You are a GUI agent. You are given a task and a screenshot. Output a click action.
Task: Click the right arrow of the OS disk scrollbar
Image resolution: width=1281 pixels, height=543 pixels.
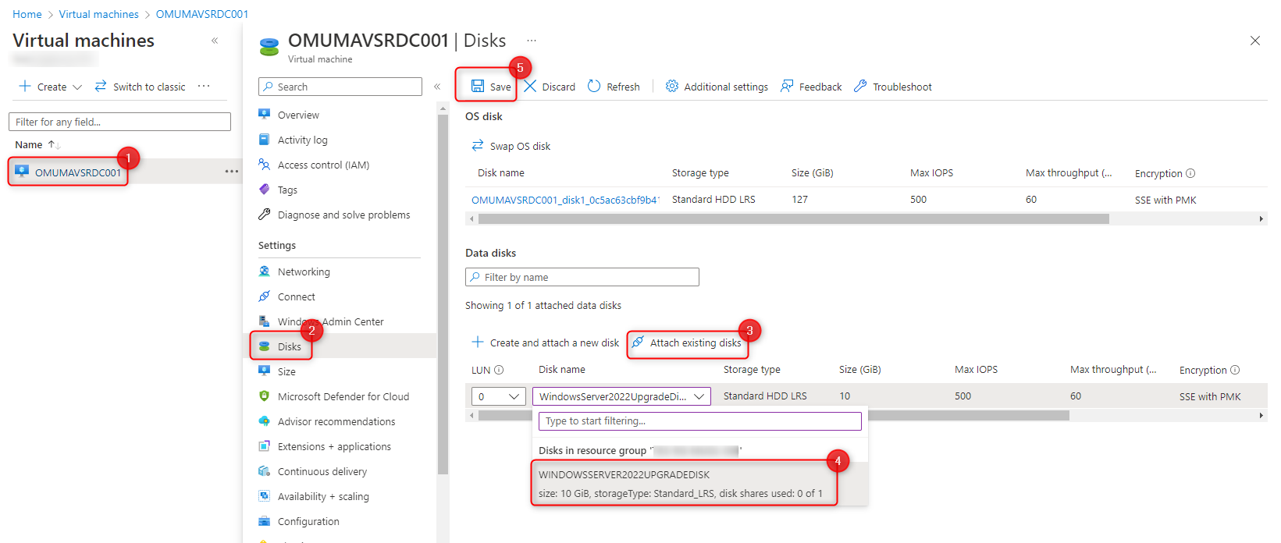[x=1261, y=219]
